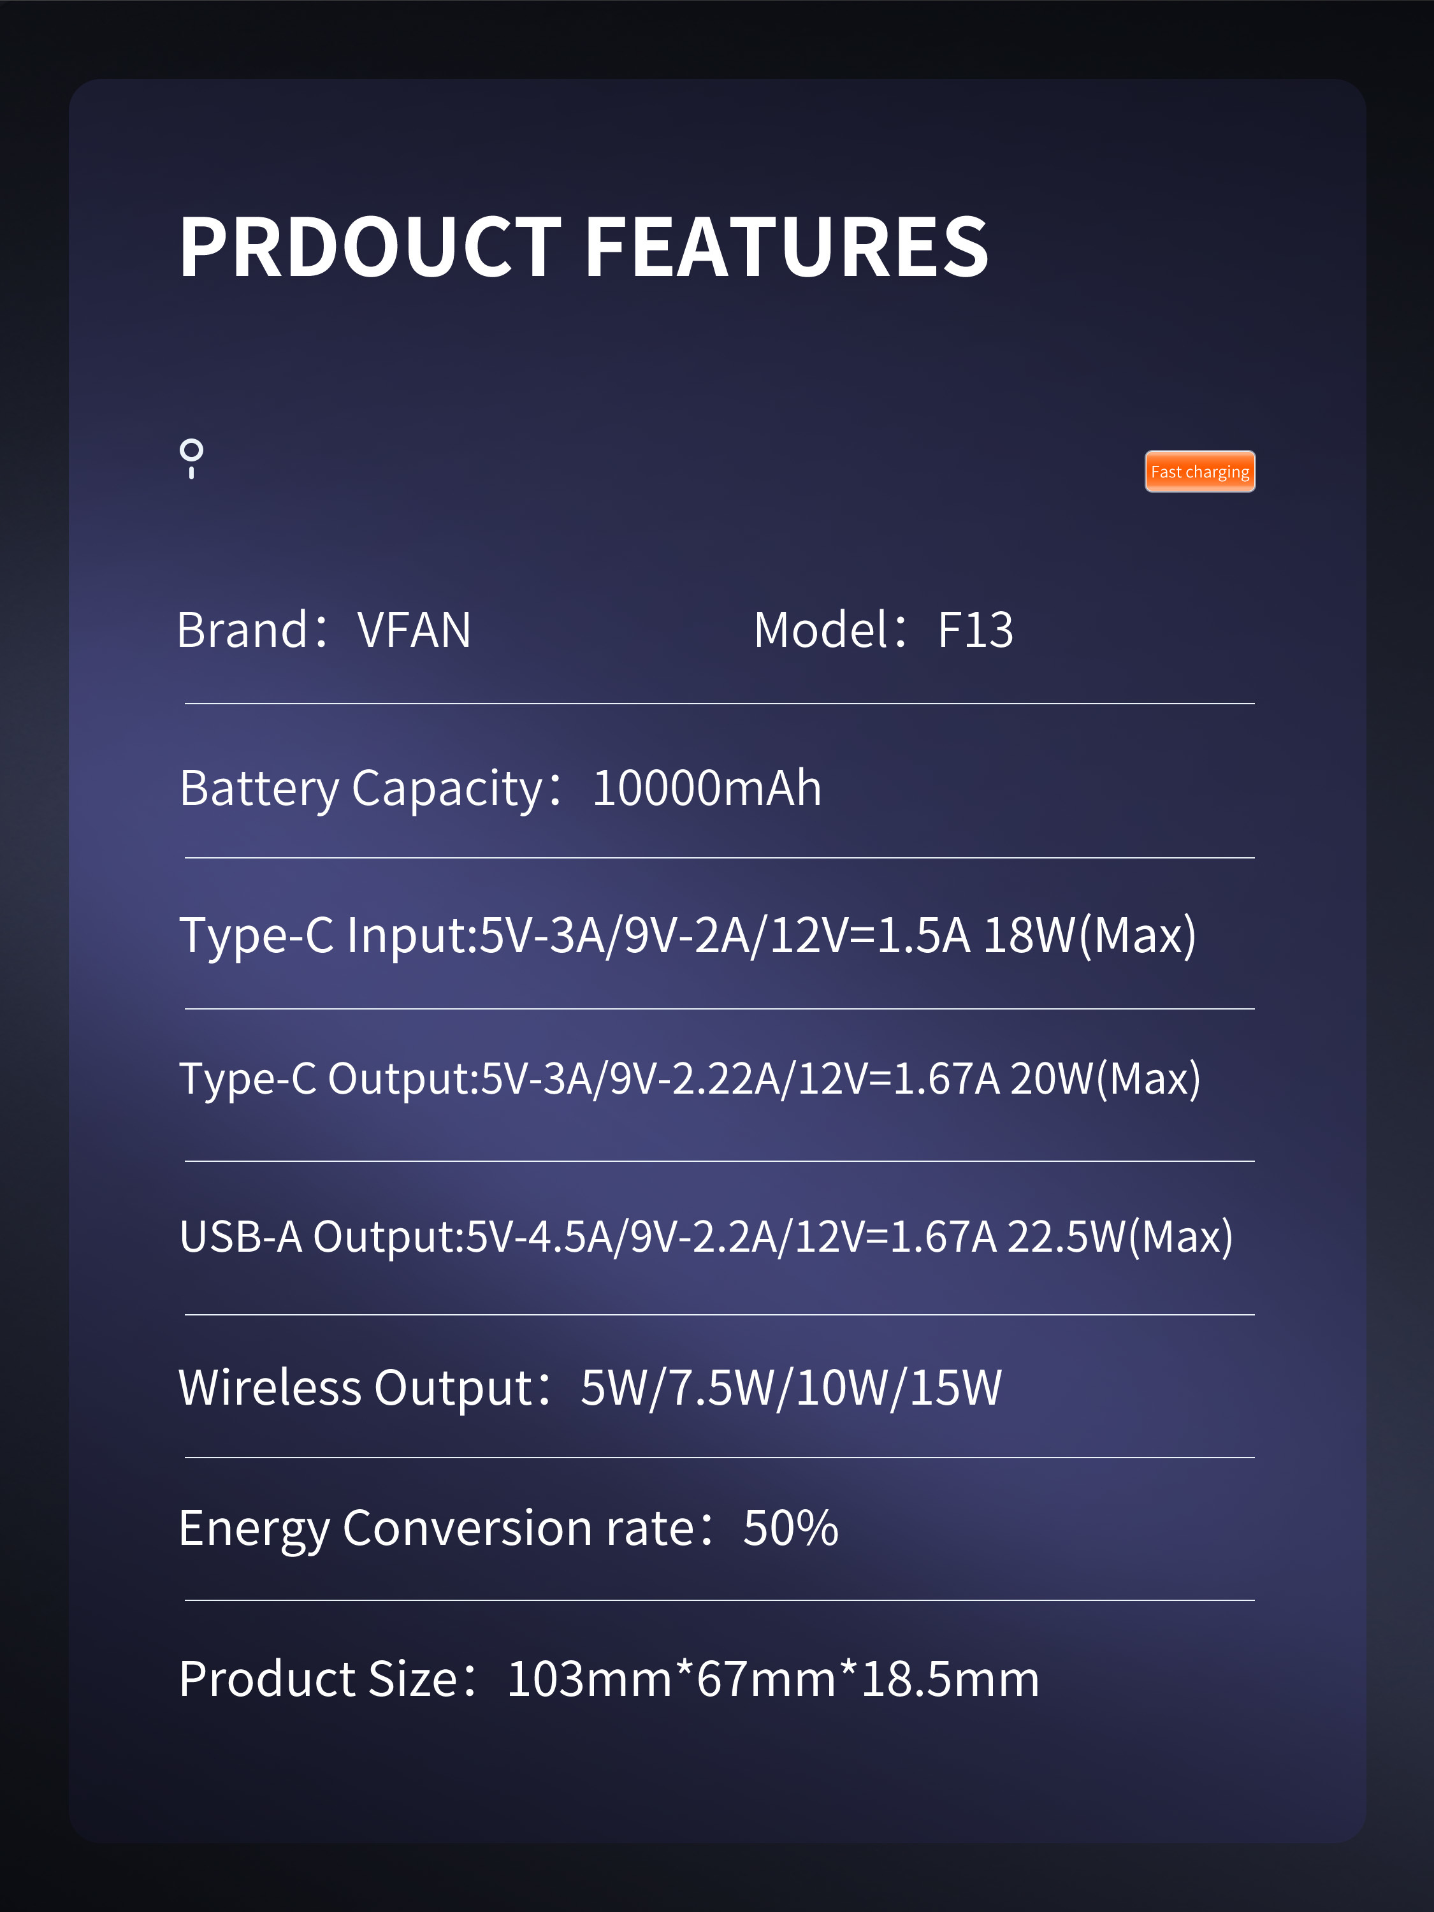Click the 22.5W(Max) value in USB-A Output
Image resolution: width=1434 pixels, height=1912 pixels.
click(x=1120, y=1237)
